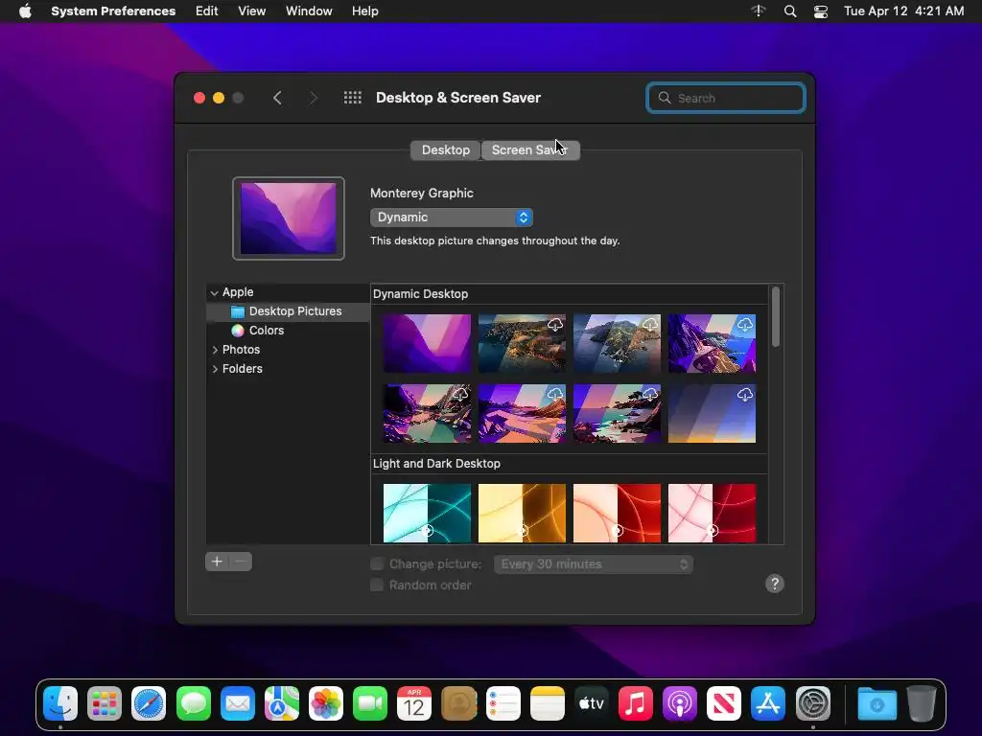Open Downloads folder in Dock
The height and width of the screenshot is (736, 982).
pos(877,703)
